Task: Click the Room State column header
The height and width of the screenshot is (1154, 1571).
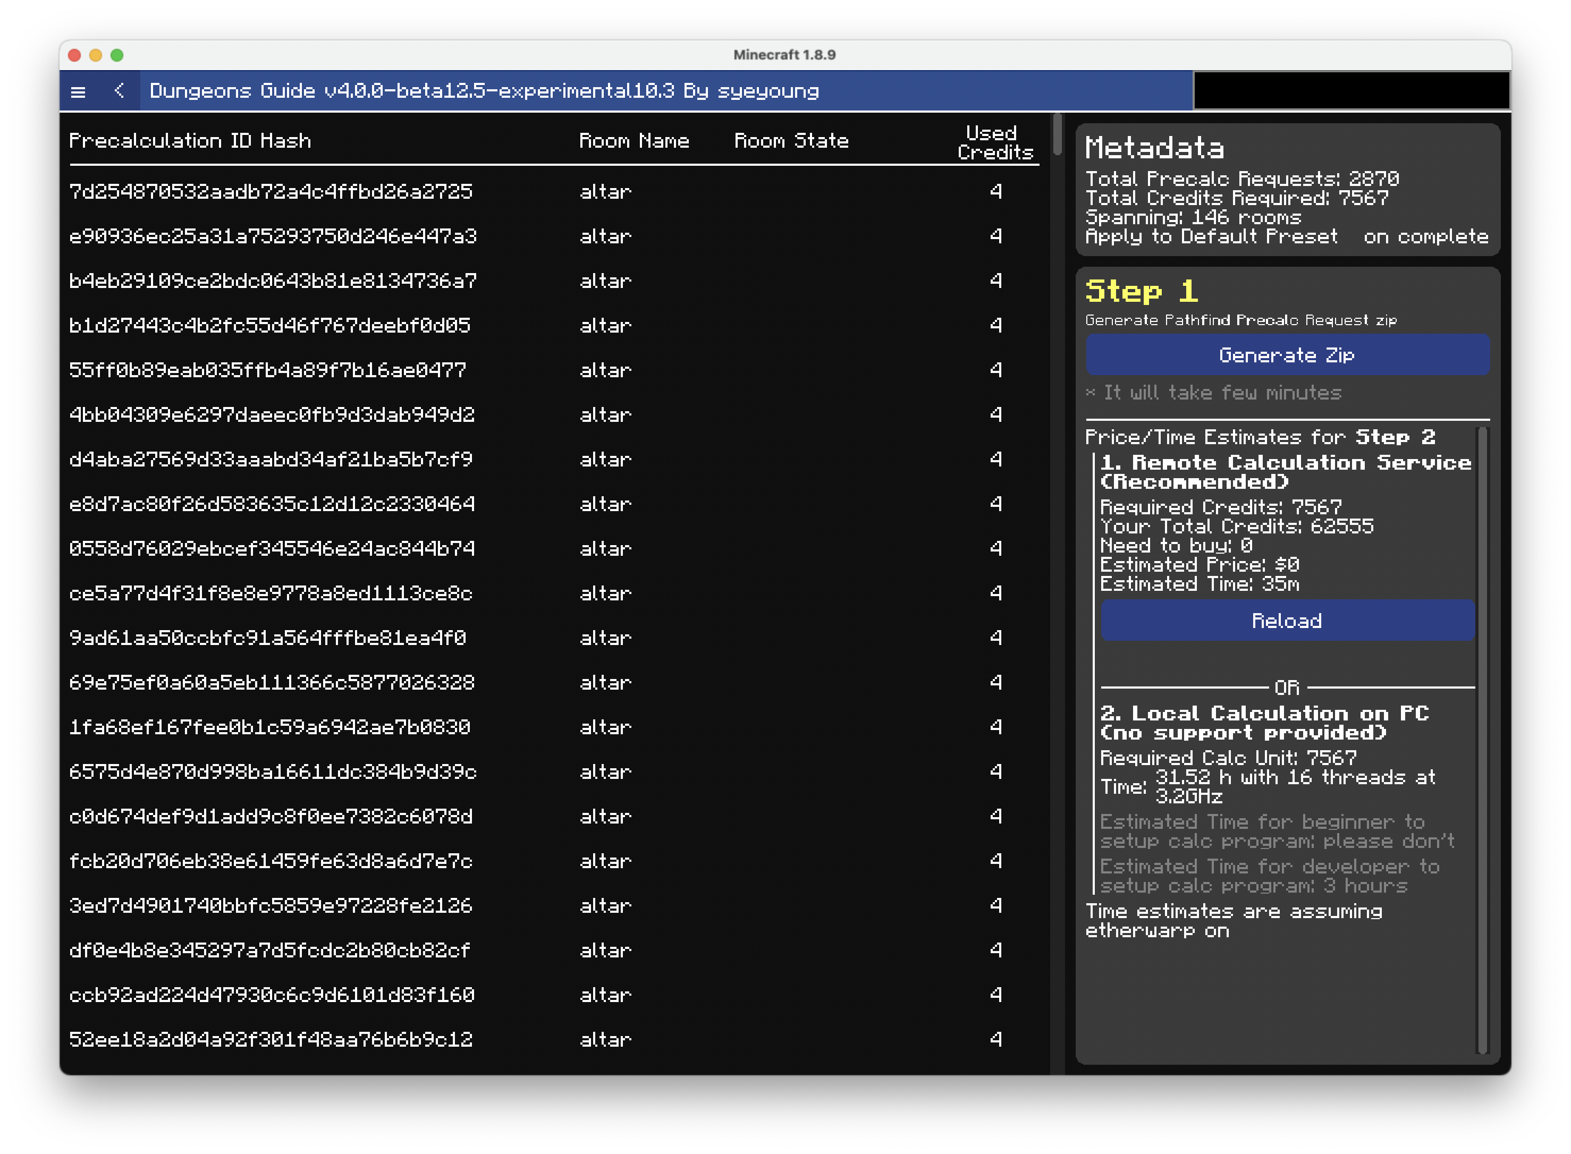Action: pyautogui.click(x=791, y=140)
